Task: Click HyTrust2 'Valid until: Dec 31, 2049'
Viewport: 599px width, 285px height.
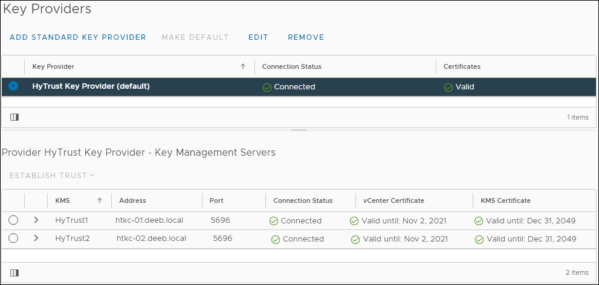Action: click(x=531, y=239)
